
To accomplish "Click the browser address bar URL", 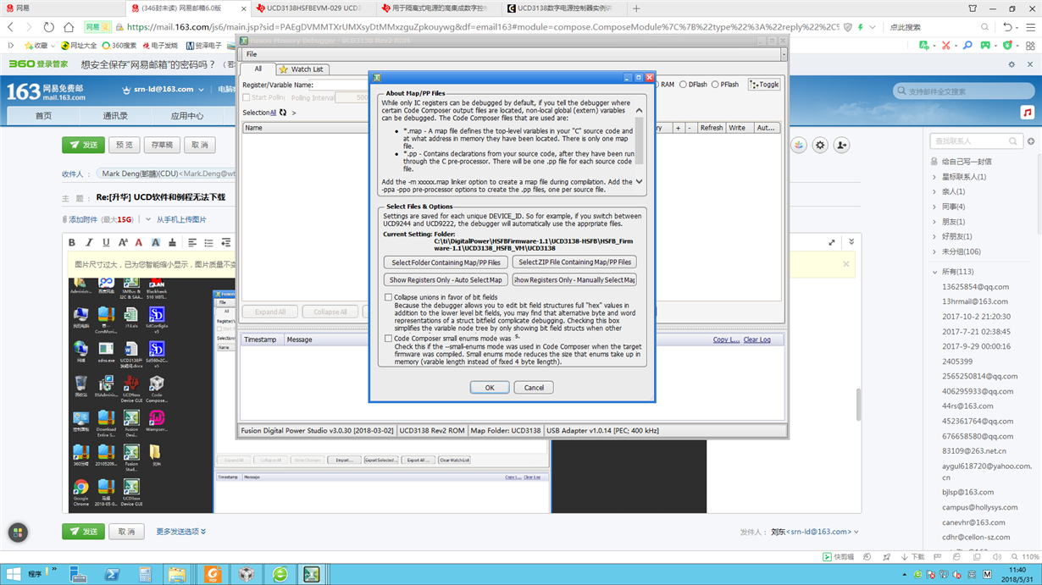I will click(483, 27).
